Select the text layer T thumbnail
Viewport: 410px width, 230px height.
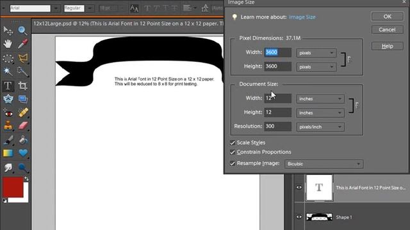(x=319, y=188)
